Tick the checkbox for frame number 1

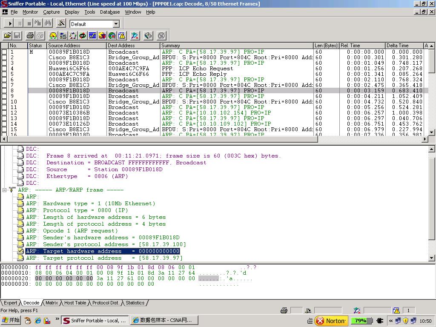coord(4,52)
